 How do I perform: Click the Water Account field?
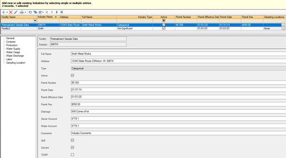(178, 126)
